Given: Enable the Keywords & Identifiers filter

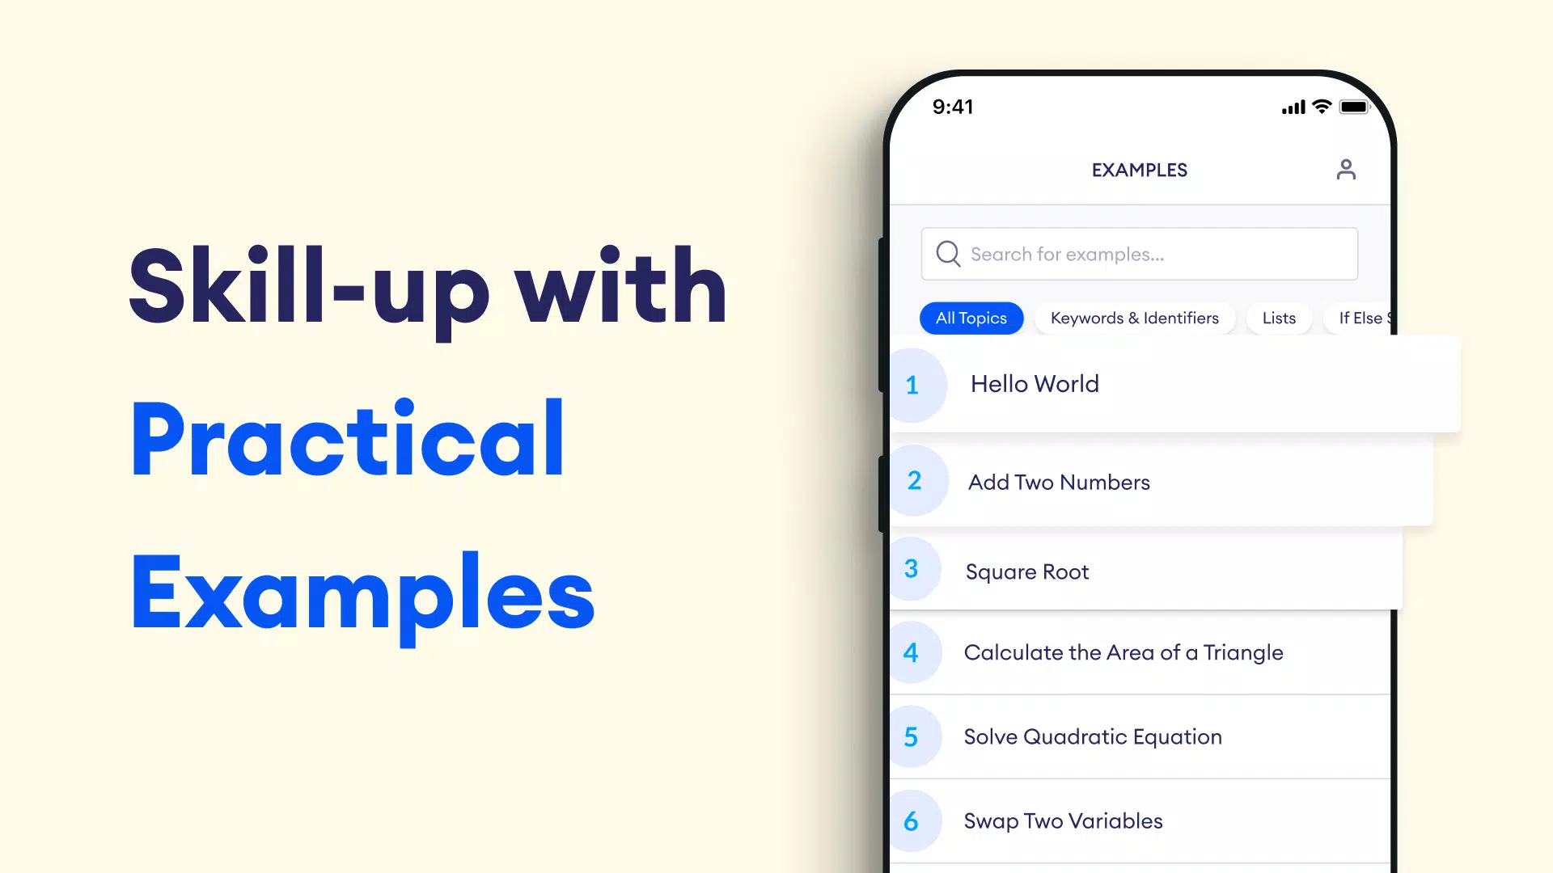Looking at the screenshot, I should coord(1135,318).
